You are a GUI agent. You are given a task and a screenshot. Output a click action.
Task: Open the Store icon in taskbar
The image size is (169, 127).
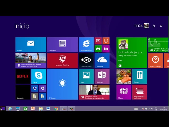point(25,108)
